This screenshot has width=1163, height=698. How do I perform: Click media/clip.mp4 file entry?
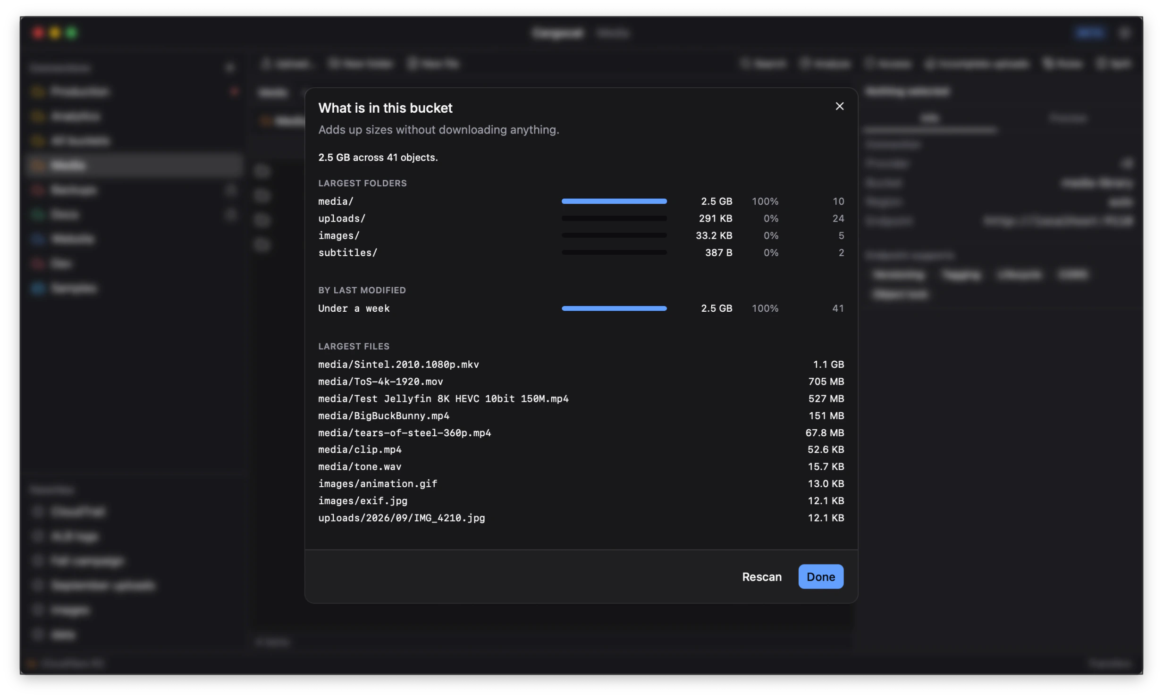point(581,449)
